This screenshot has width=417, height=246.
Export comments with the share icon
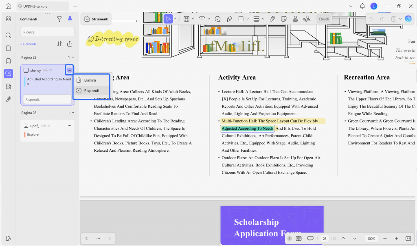click(70, 44)
